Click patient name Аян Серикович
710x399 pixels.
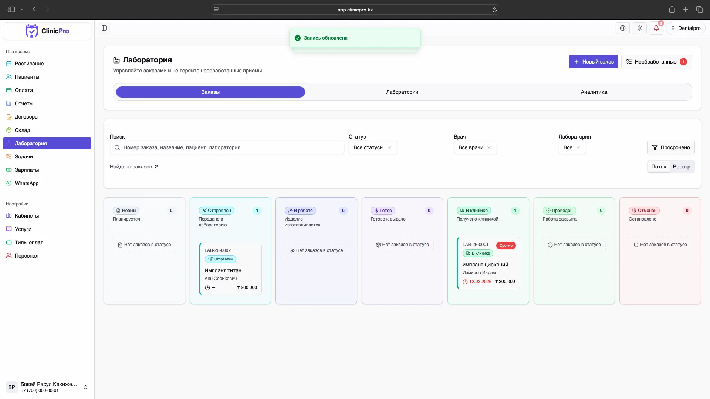click(x=221, y=279)
